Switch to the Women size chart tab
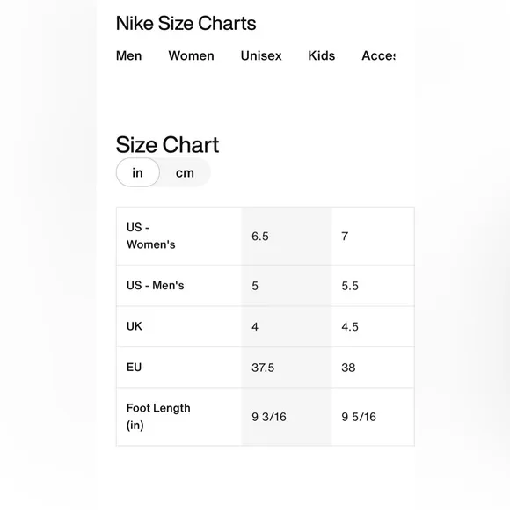The height and width of the screenshot is (510, 510). (x=192, y=55)
